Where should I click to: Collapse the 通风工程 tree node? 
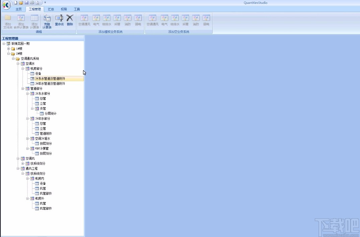point(18,169)
